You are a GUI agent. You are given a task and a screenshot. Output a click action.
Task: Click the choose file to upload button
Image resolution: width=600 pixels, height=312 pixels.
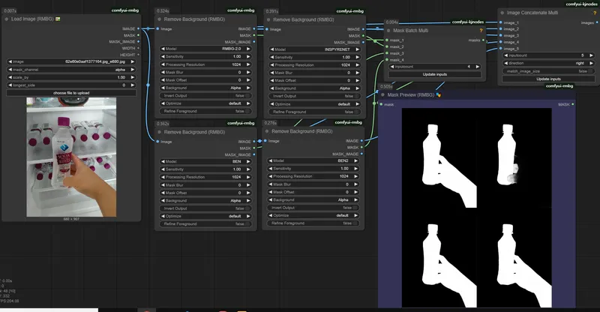point(73,92)
